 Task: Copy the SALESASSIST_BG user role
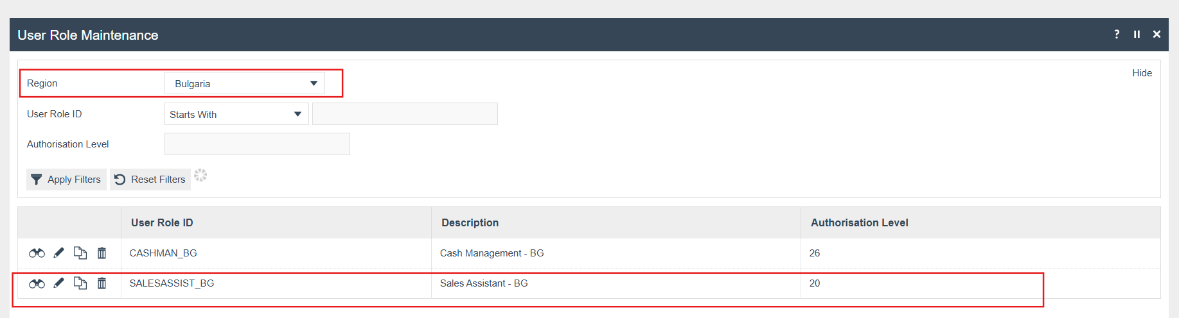click(x=80, y=283)
